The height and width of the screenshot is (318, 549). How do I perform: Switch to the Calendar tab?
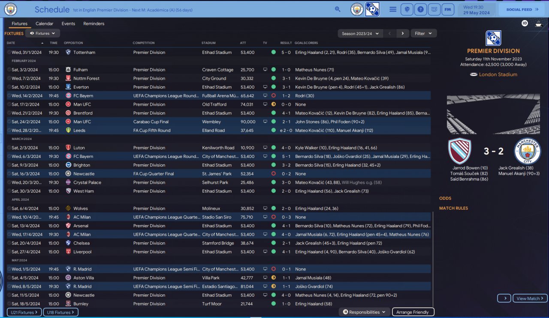pyautogui.click(x=45, y=24)
